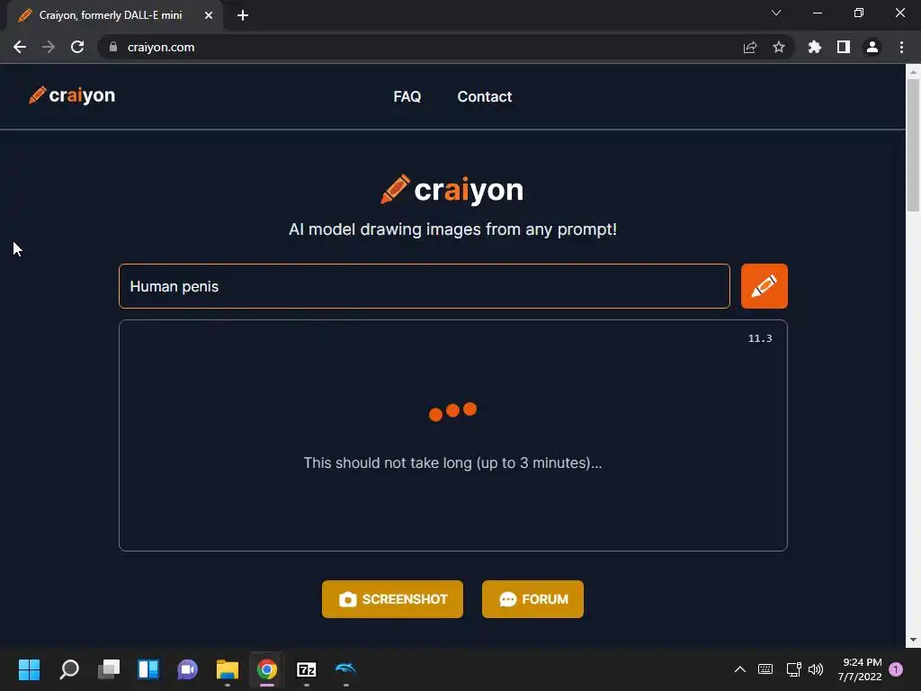The height and width of the screenshot is (691, 921).
Task: Click the 11.3 elapsed timer text
Action: coord(759,338)
